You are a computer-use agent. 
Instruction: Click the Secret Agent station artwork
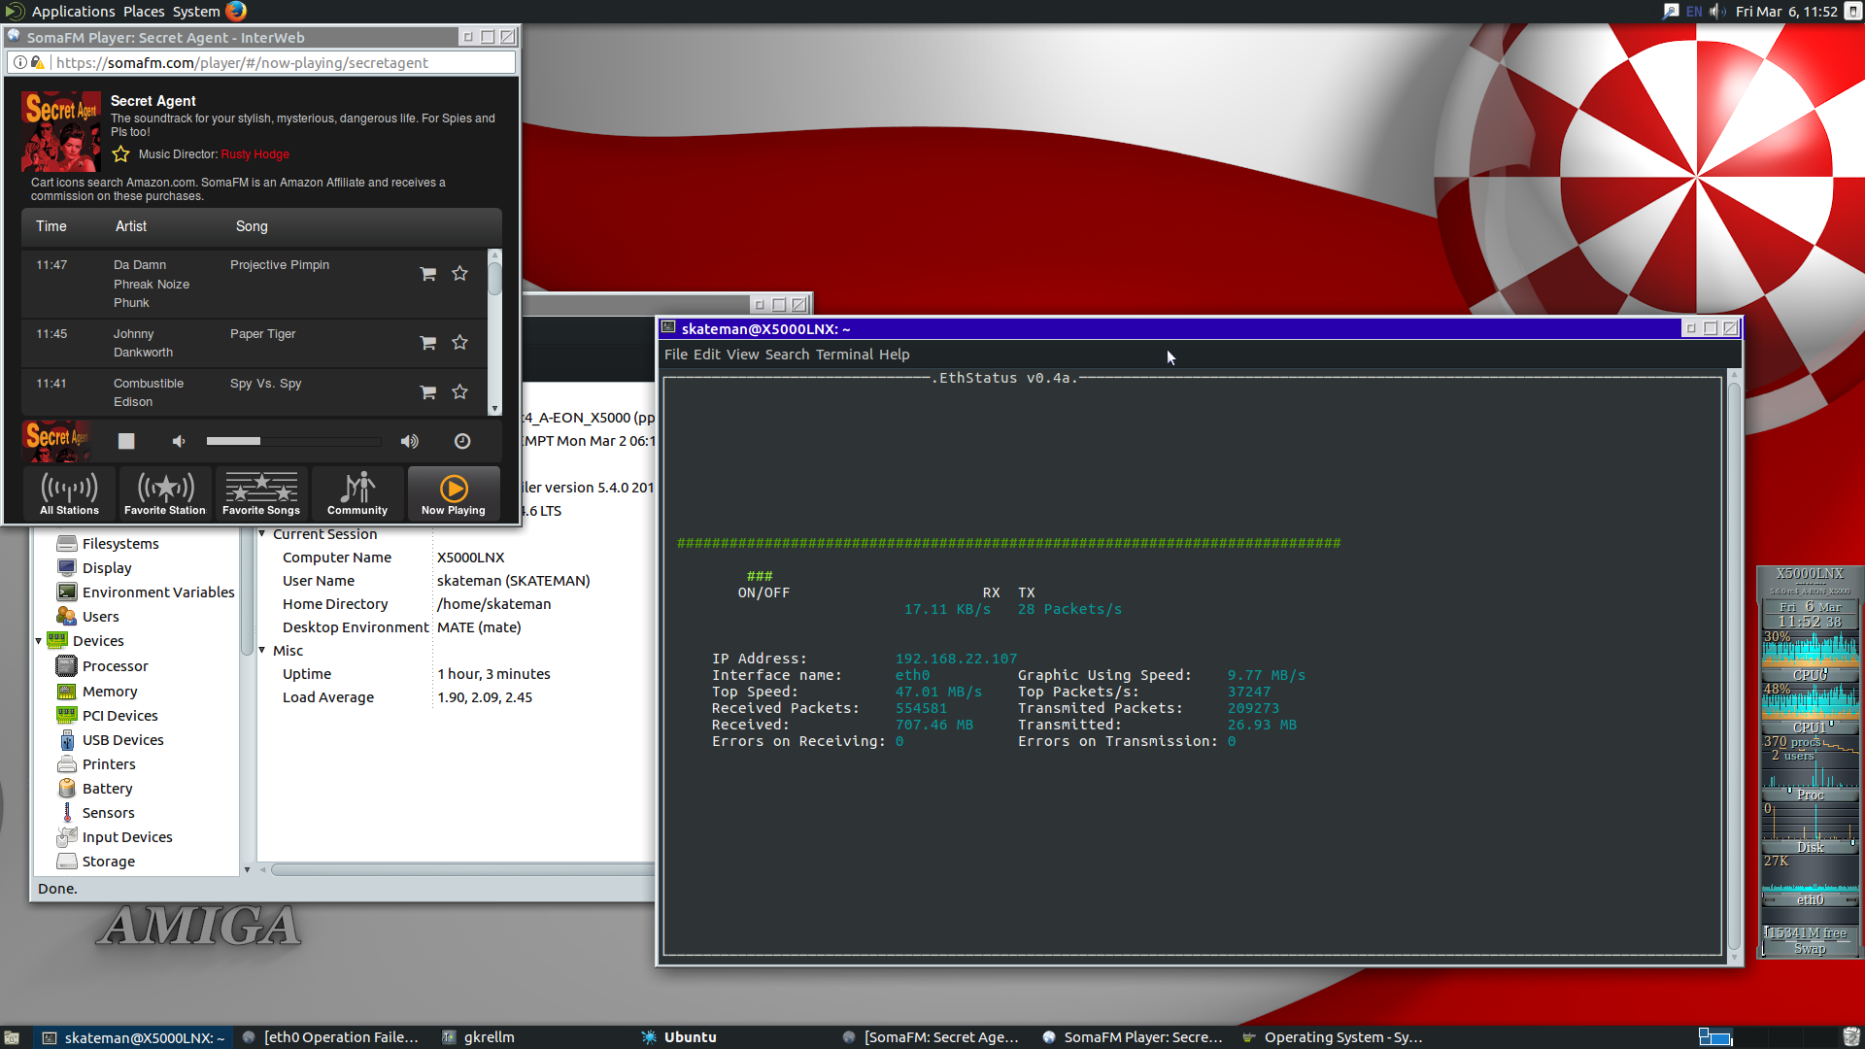point(60,131)
